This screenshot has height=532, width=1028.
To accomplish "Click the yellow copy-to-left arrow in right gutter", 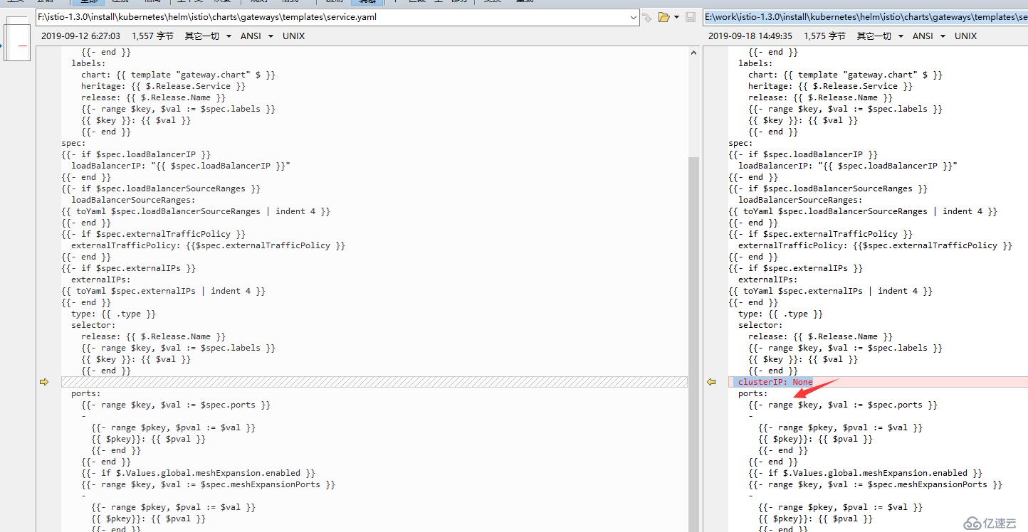I will pyautogui.click(x=710, y=382).
